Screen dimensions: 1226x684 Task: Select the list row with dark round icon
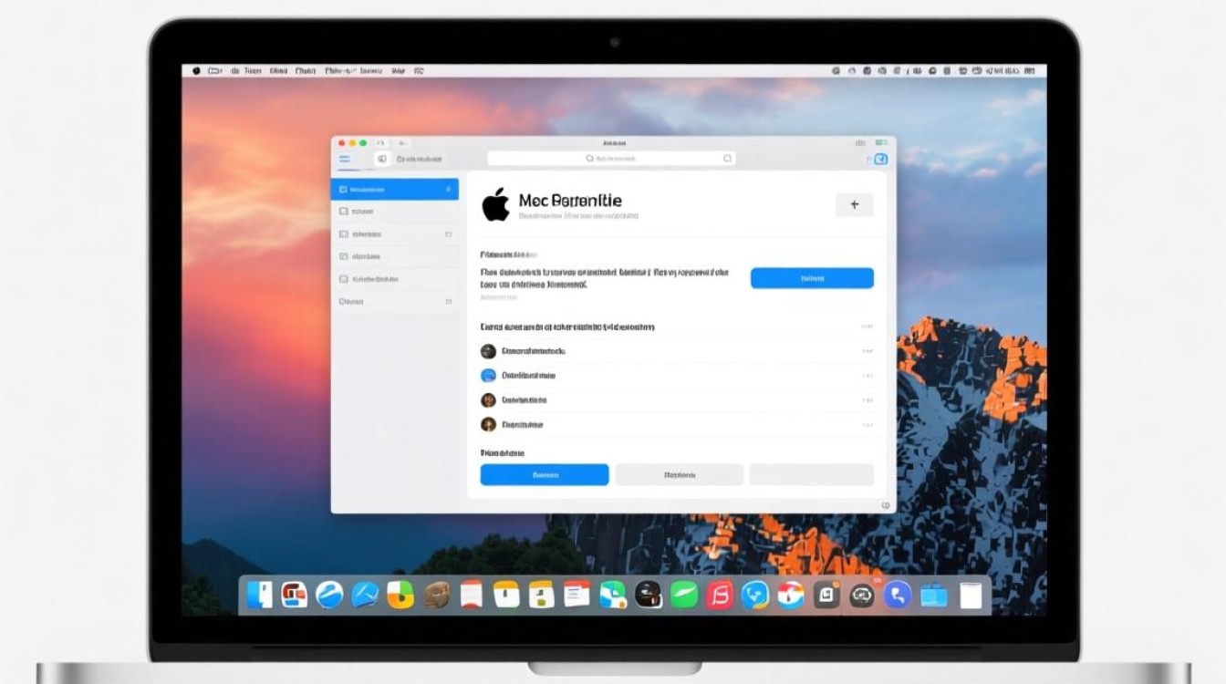pyautogui.click(x=677, y=351)
